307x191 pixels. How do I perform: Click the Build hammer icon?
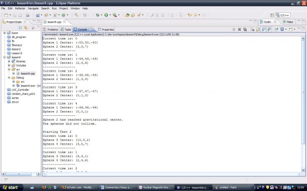click(76, 15)
